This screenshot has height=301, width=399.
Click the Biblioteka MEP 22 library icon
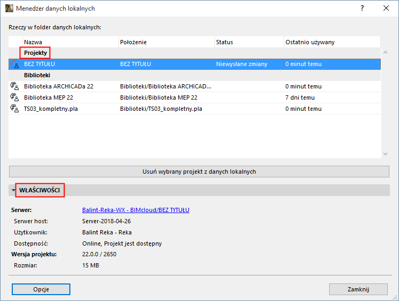point(14,97)
